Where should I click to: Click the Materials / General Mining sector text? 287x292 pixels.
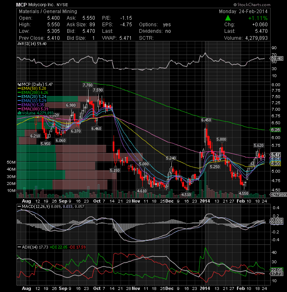(48, 11)
